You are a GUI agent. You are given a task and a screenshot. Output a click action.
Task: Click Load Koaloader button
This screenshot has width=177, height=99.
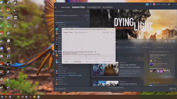coord(87,59)
